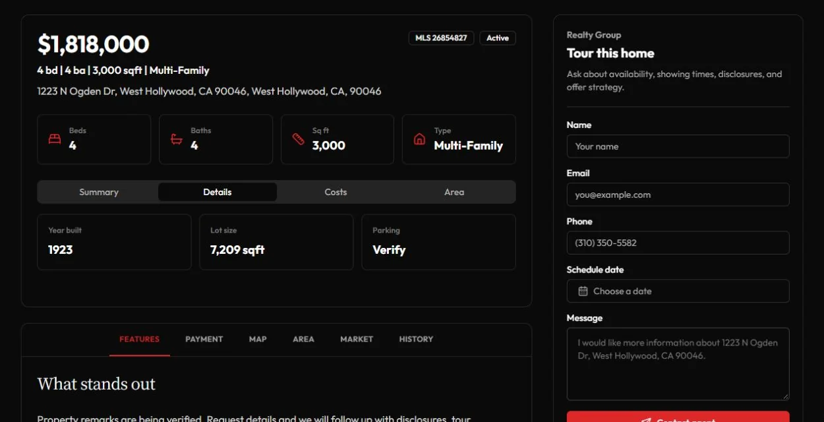
Task: Open the Choose a date picker
Action: point(678,291)
